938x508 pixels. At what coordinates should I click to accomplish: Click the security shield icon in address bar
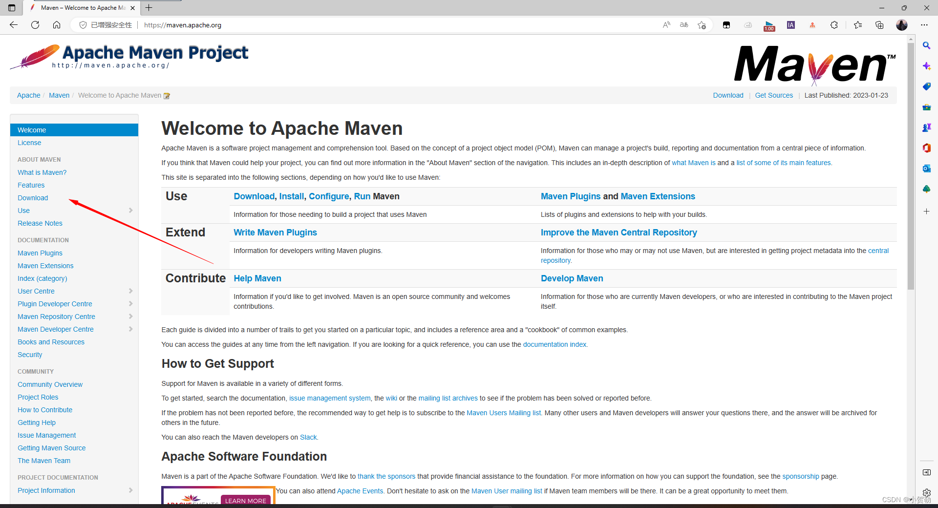tap(83, 25)
